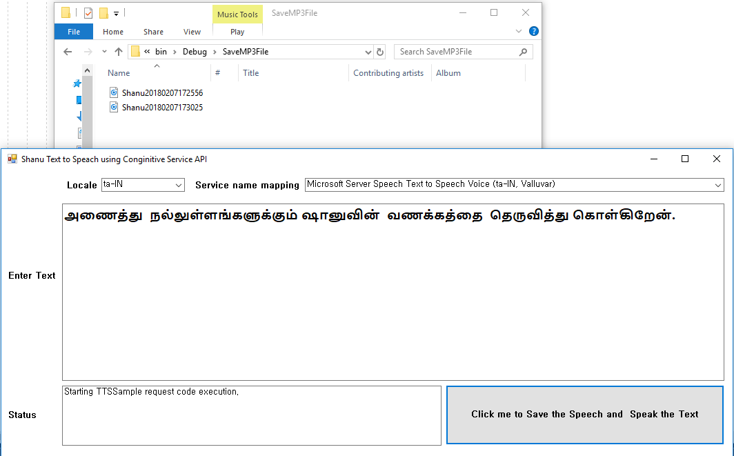
Task: Maximize the Shanu Text to Speech window
Action: click(x=685, y=159)
